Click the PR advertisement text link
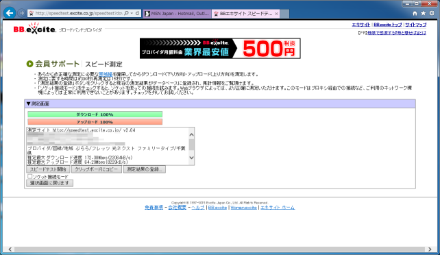Screen dimensions: 440x255 (397, 33)
